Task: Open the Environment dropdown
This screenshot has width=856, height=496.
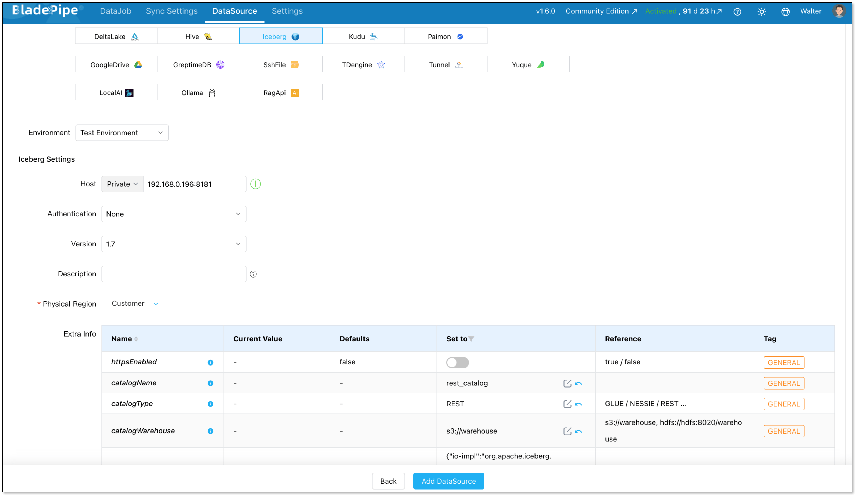Action: point(122,132)
